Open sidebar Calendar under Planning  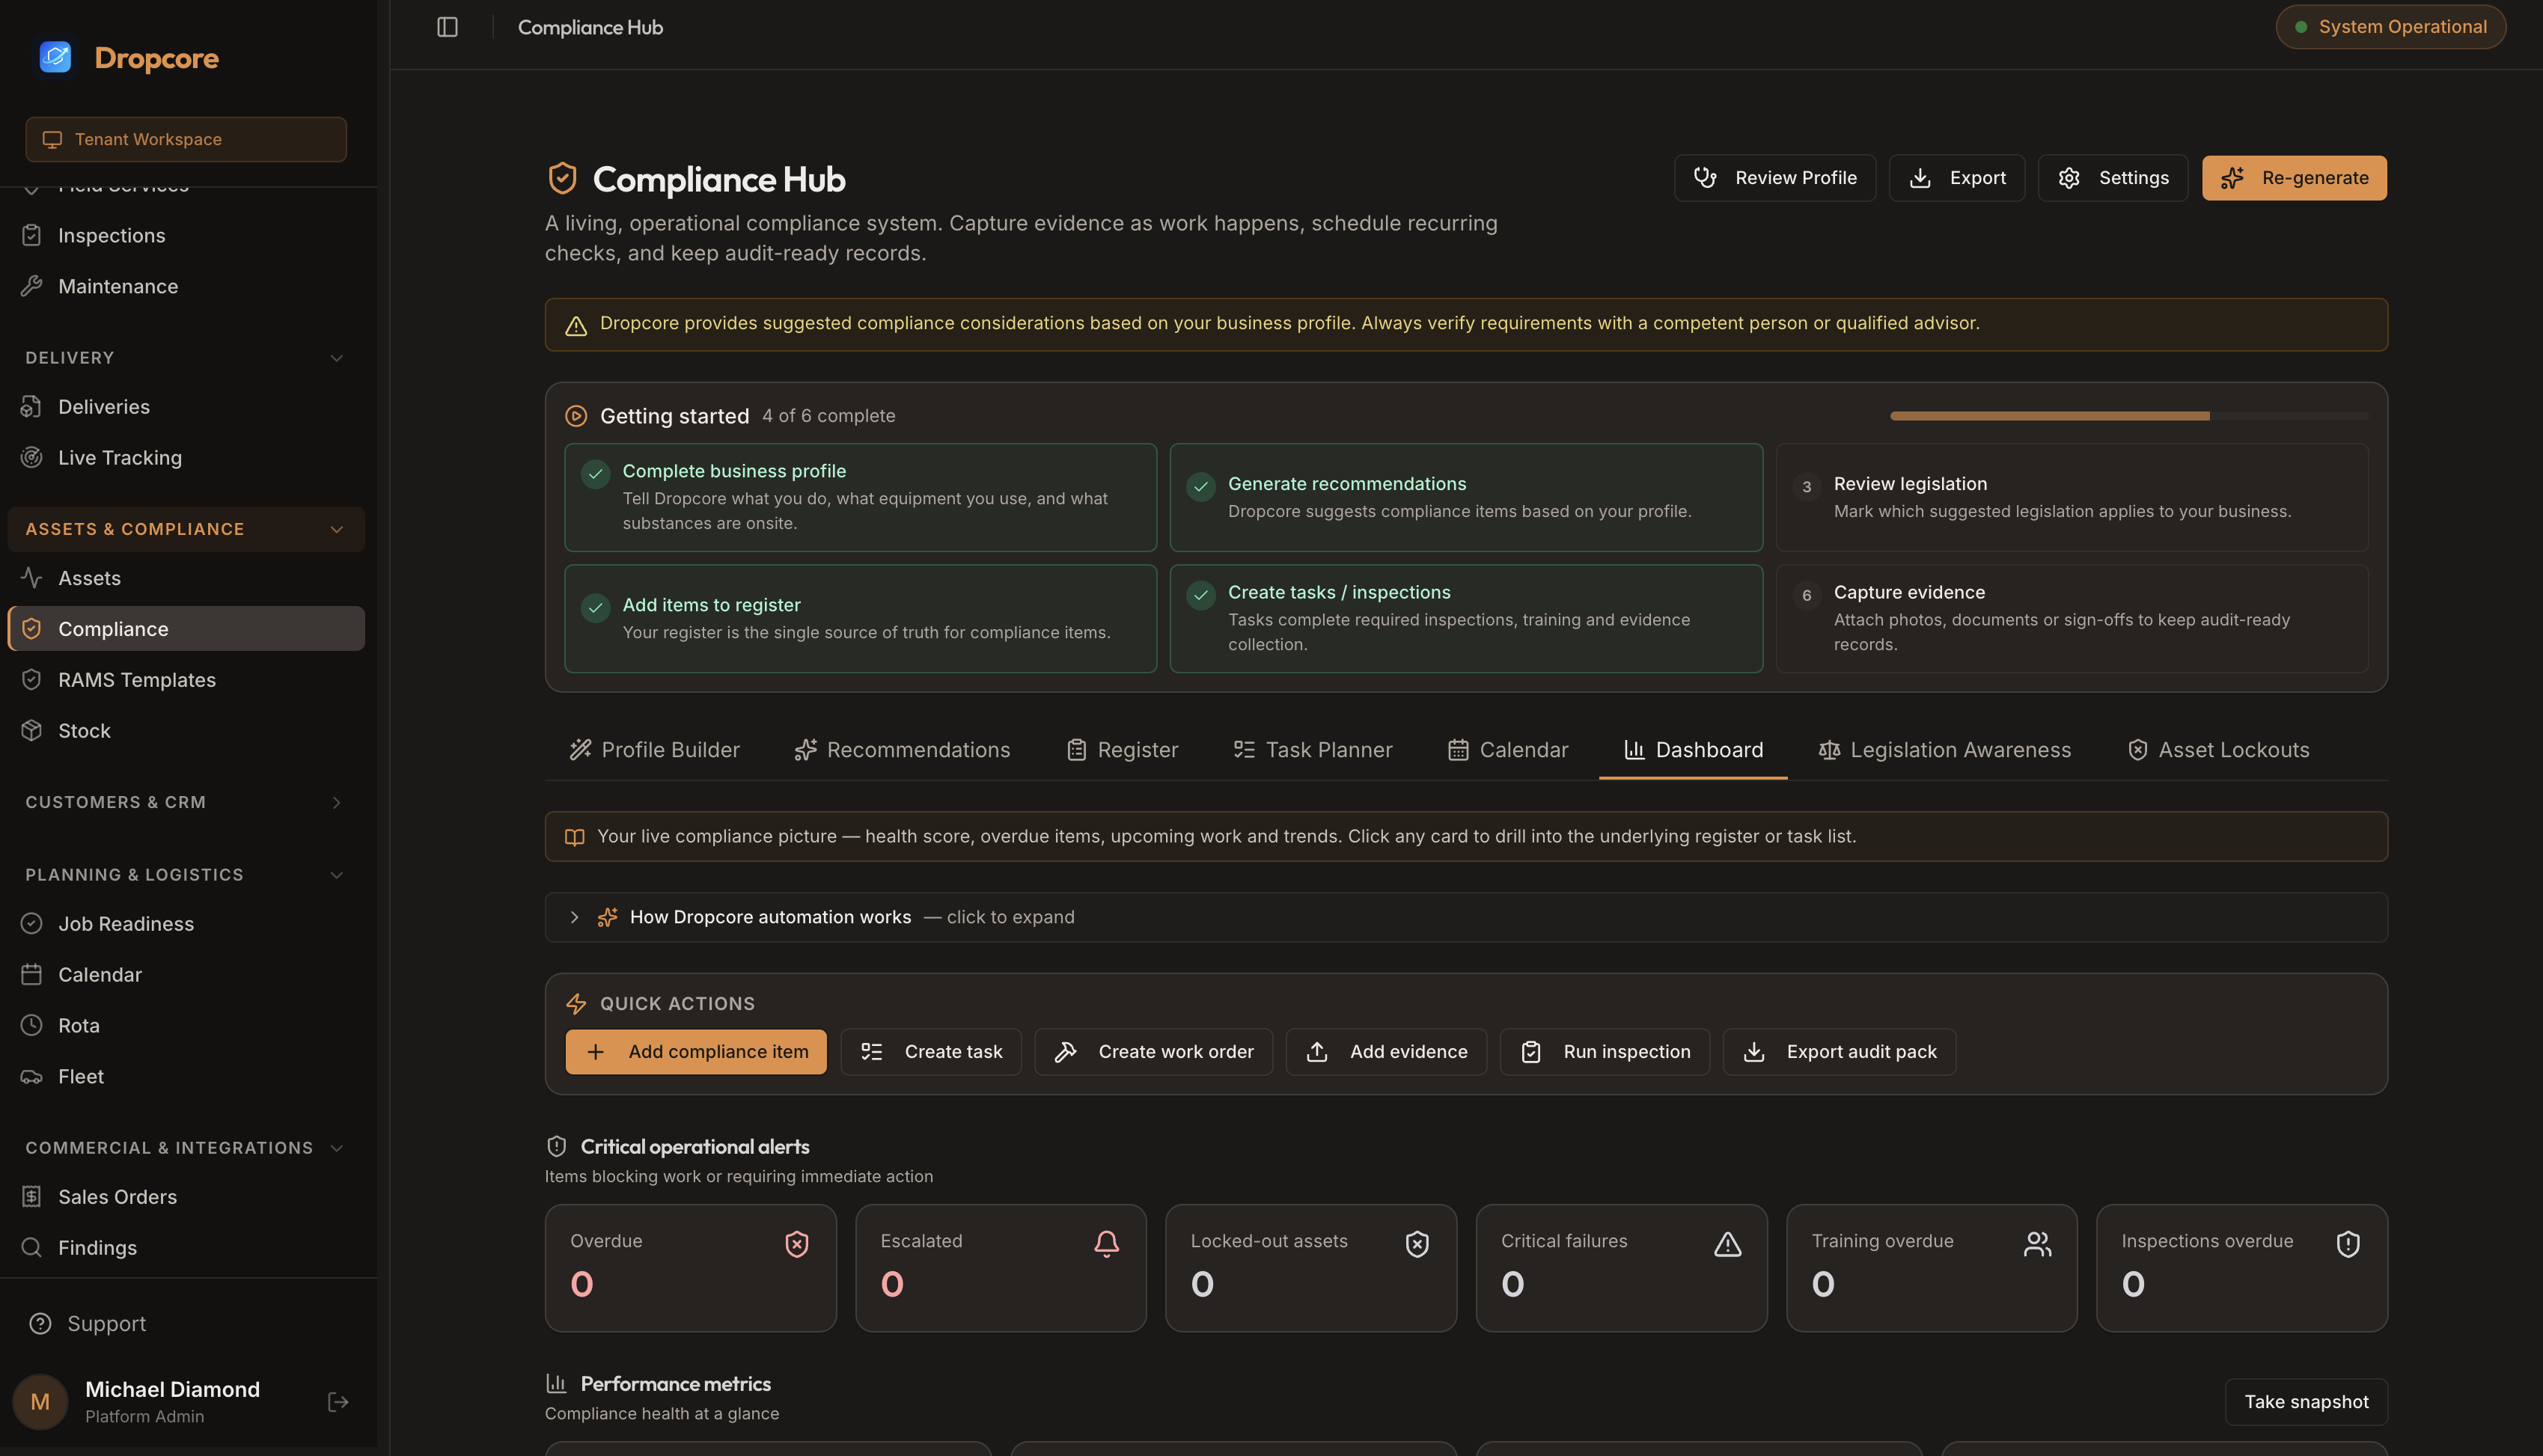point(186,975)
